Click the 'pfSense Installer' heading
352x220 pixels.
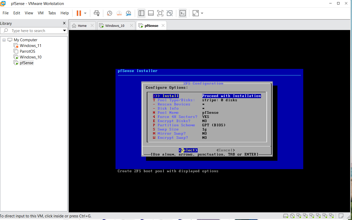[138, 71]
